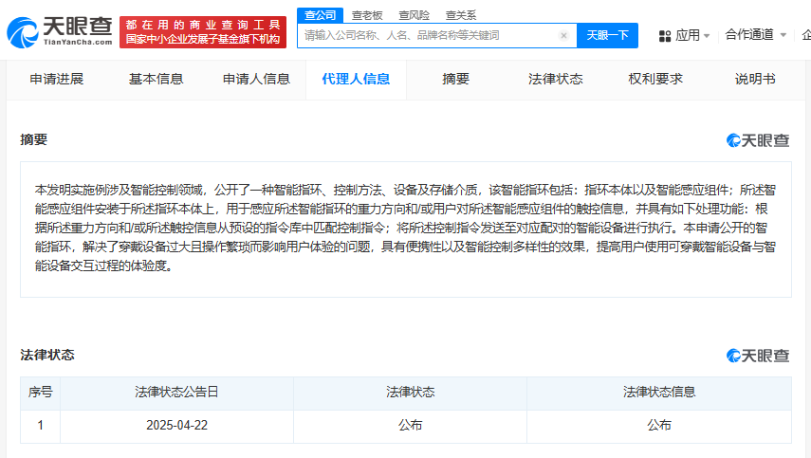Viewport: 811px width, 458px height.
Task: Focus the company name search field
Action: click(x=427, y=36)
